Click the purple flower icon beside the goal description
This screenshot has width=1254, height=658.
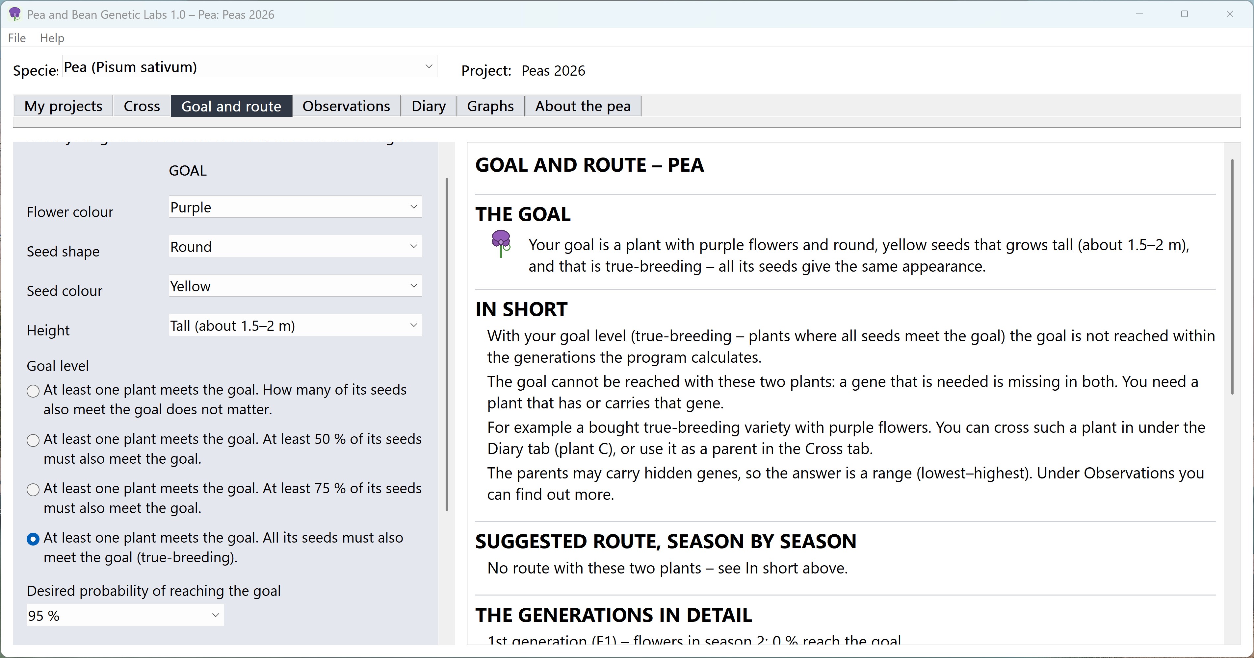[501, 244]
